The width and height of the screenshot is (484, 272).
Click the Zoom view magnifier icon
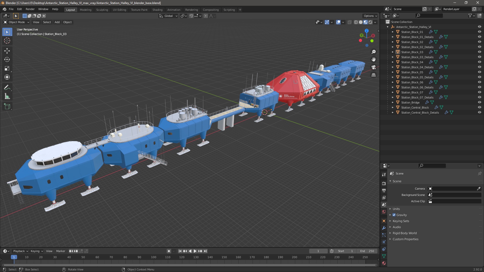374,52
